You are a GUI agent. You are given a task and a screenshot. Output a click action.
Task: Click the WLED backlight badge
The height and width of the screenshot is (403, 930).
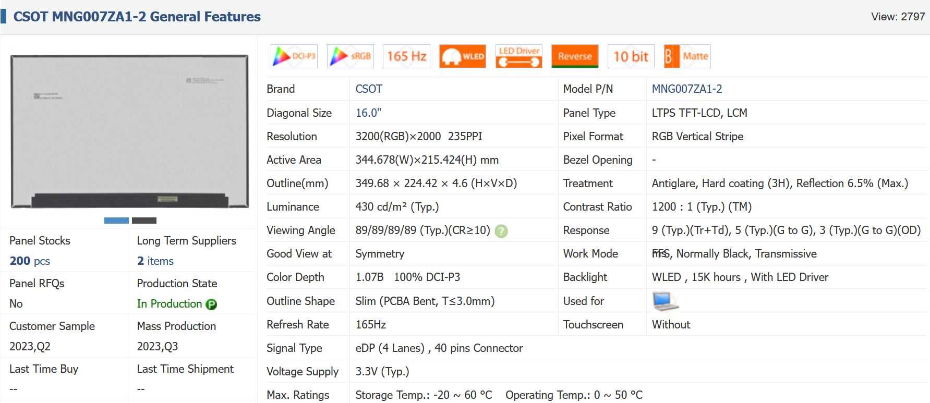[x=463, y=56]
